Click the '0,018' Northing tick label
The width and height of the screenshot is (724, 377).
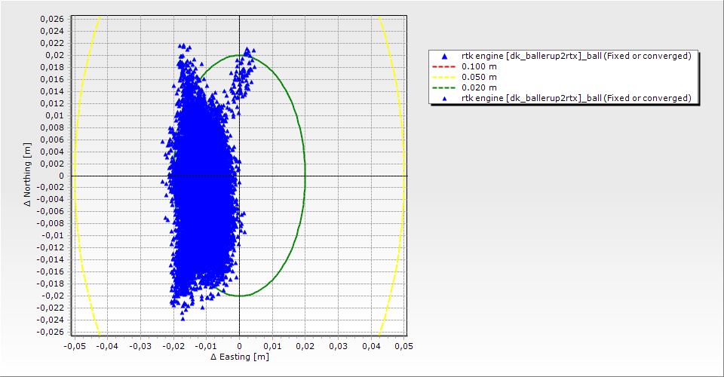click(52, 67)
